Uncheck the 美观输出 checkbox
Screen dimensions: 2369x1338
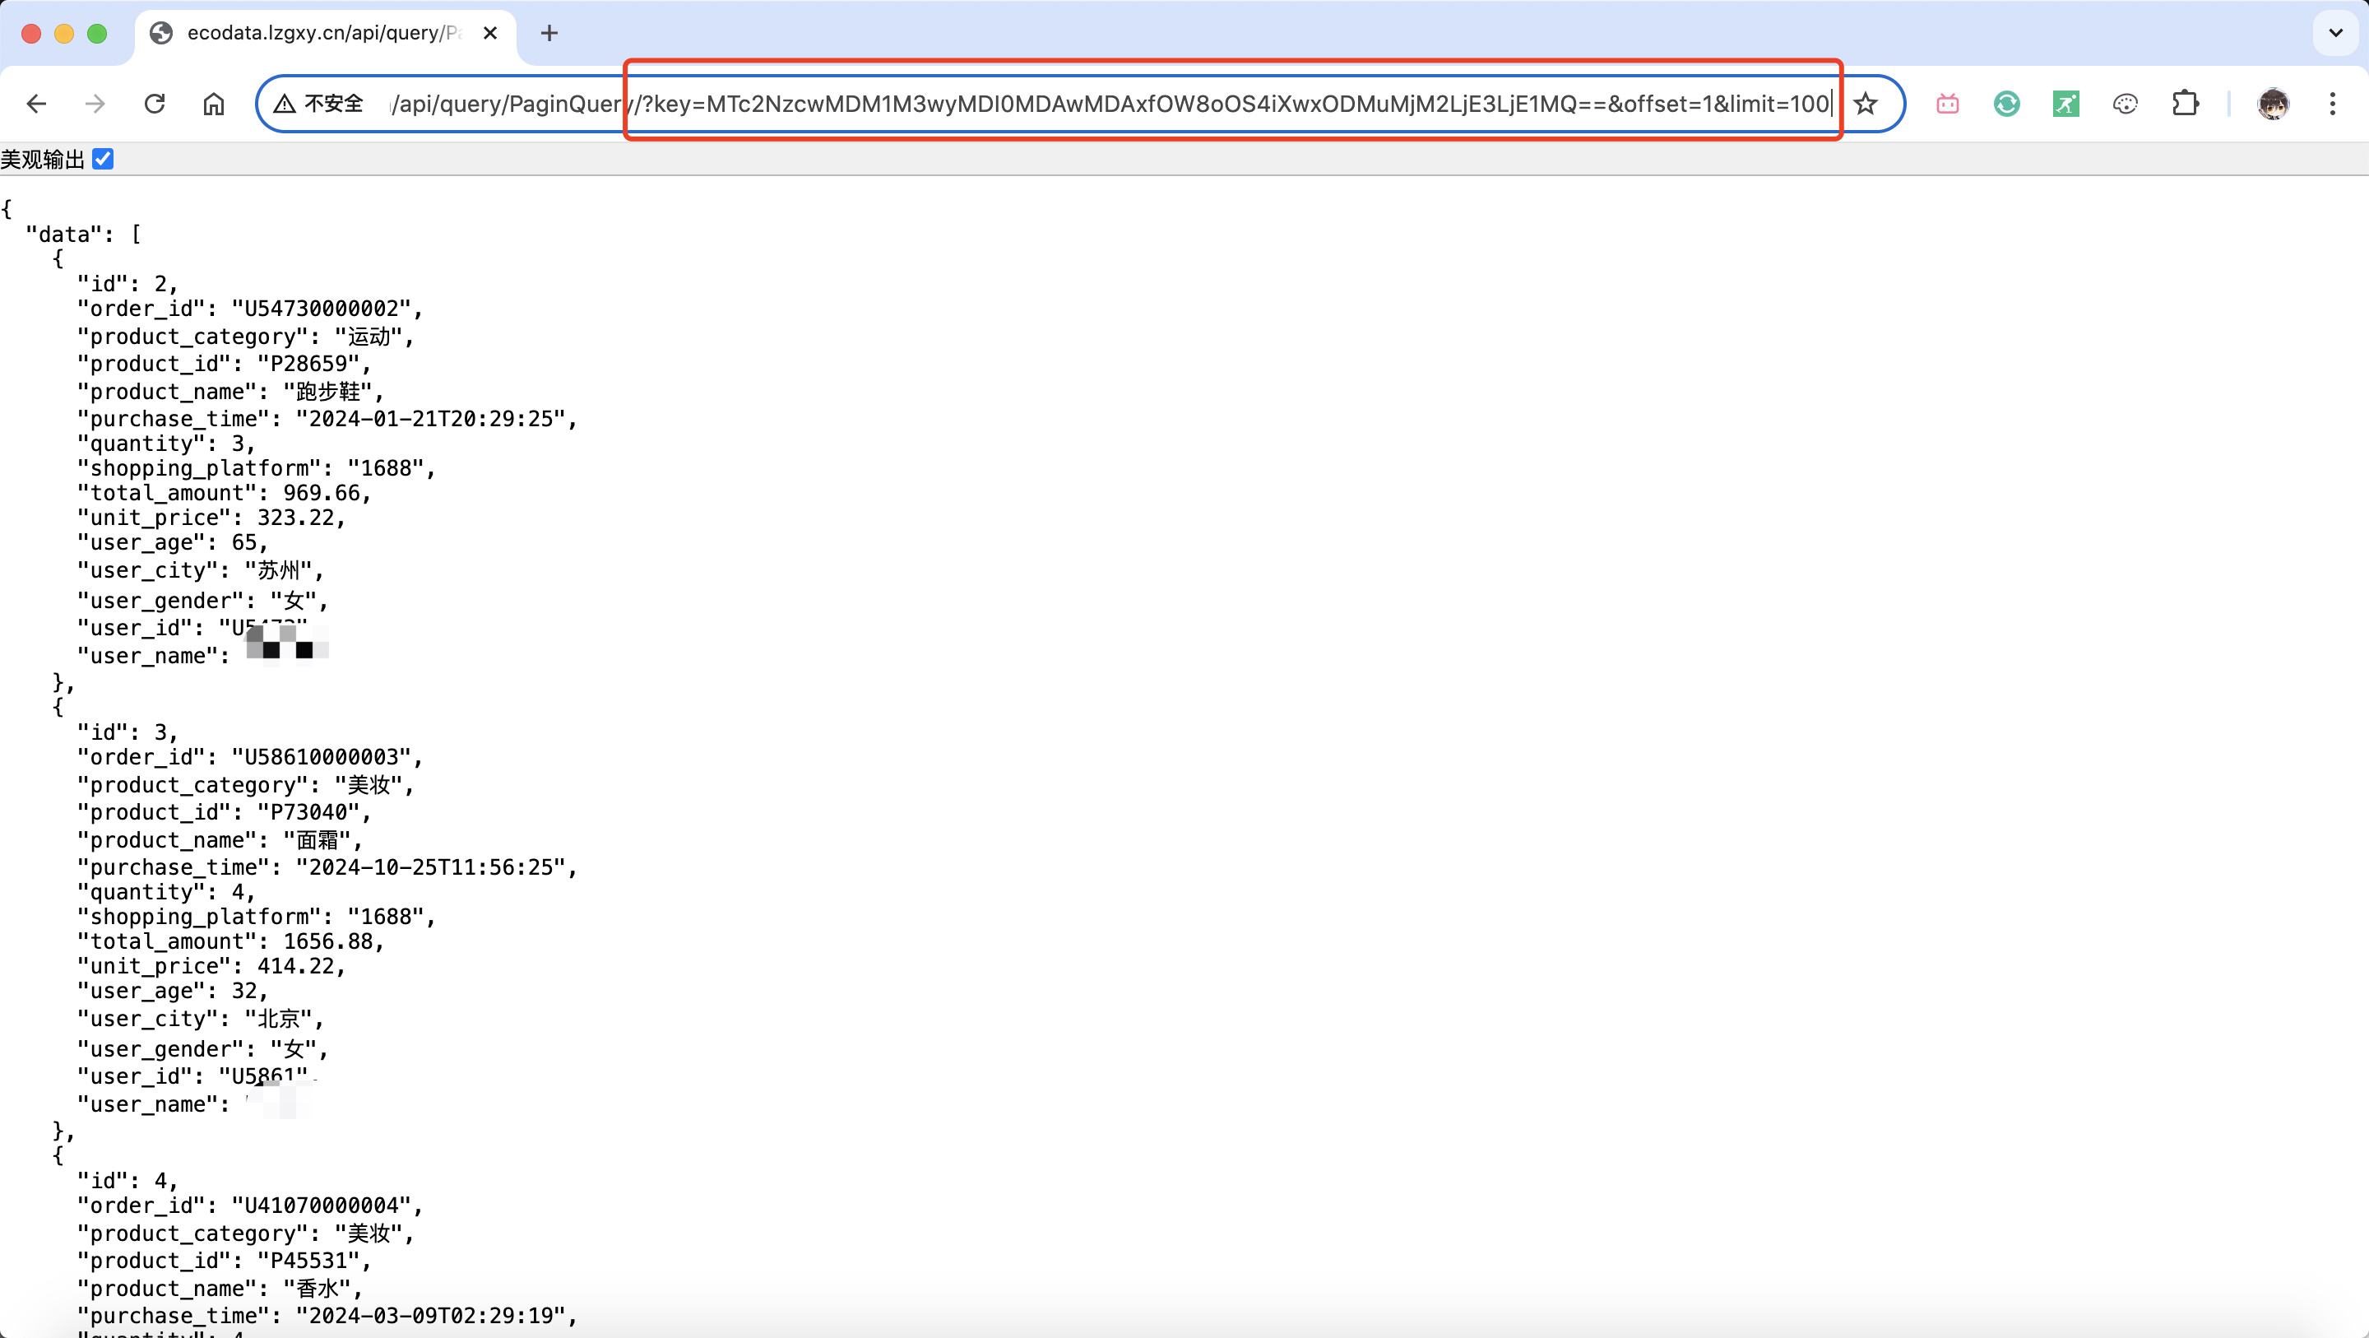coord(103,159)
